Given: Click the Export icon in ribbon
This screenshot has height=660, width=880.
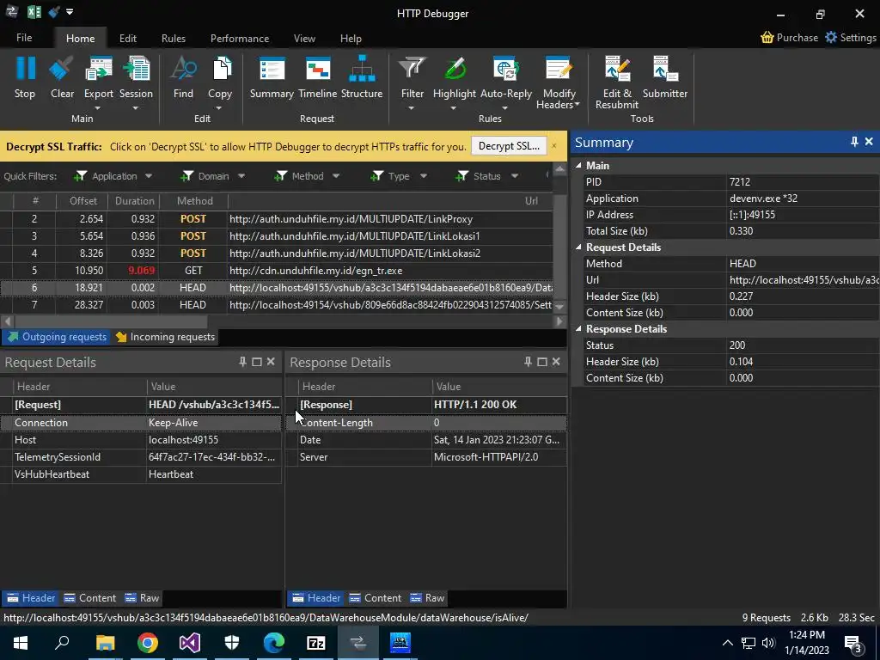Looking at the screenshot, I should click(x=98, y=69).
